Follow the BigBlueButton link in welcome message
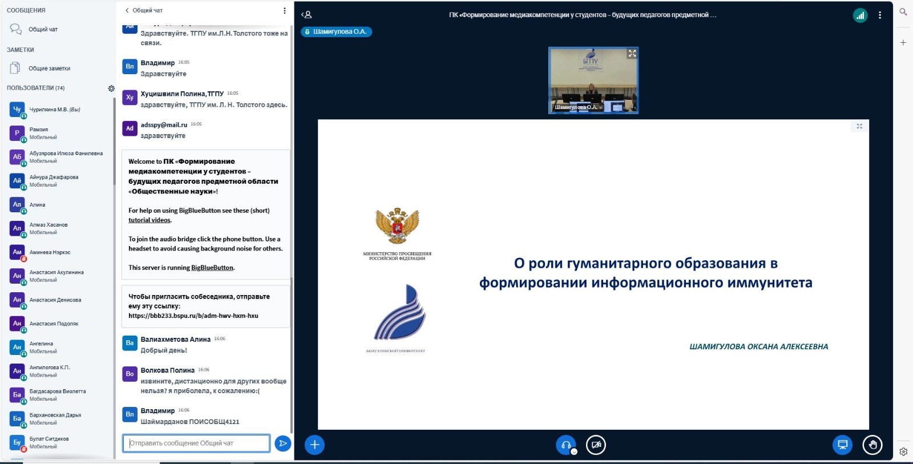This screenshot has height=464, width=913. click(212, 268)
